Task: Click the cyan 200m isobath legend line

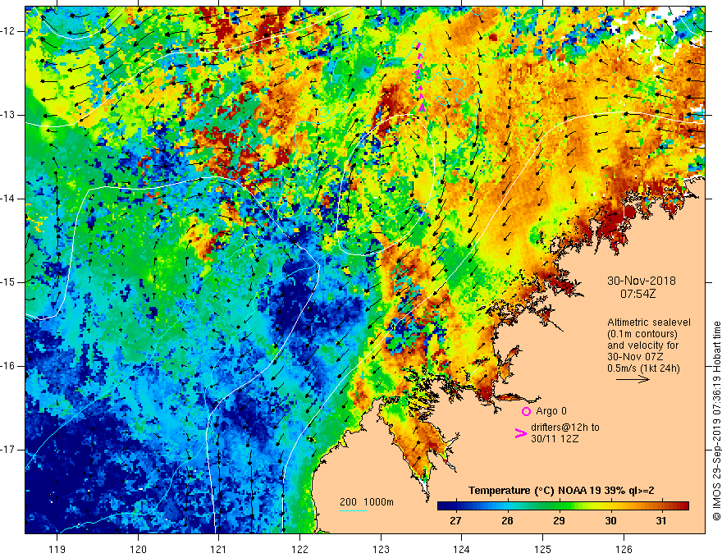Action: pyautogui.click(x=353, y=510)
